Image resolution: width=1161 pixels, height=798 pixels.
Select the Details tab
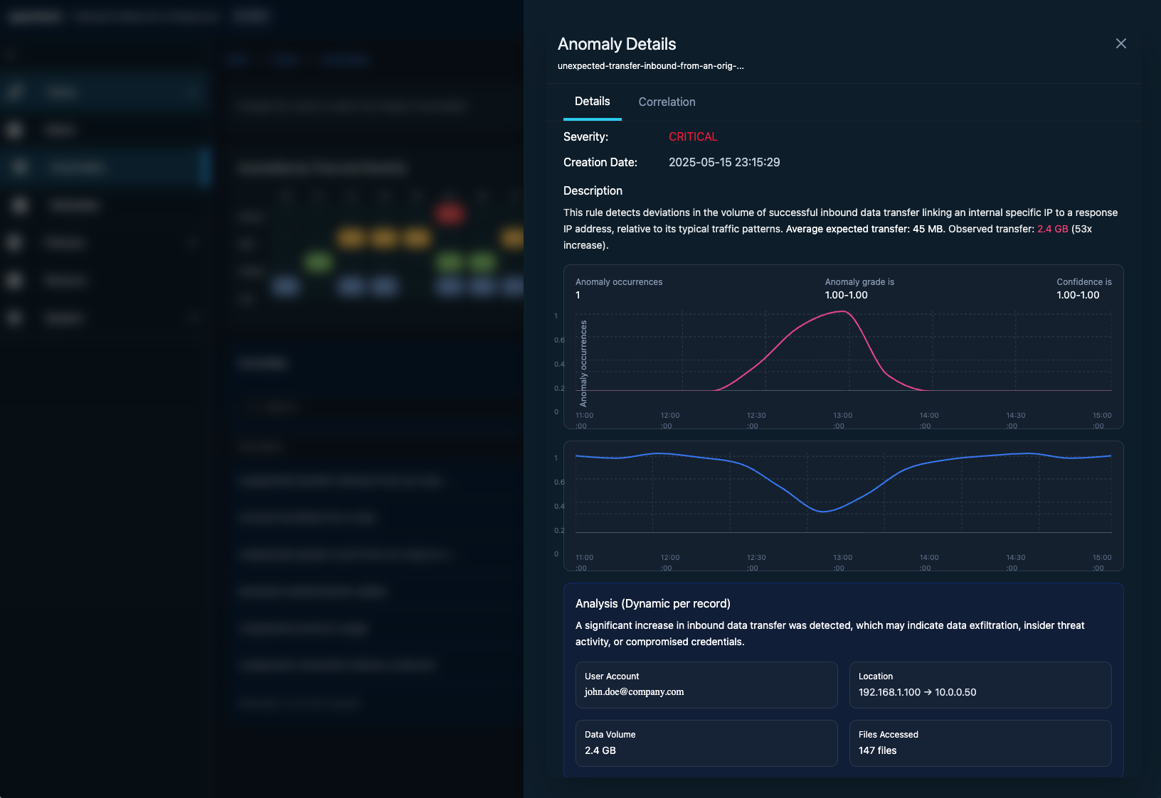click(592, 102)
